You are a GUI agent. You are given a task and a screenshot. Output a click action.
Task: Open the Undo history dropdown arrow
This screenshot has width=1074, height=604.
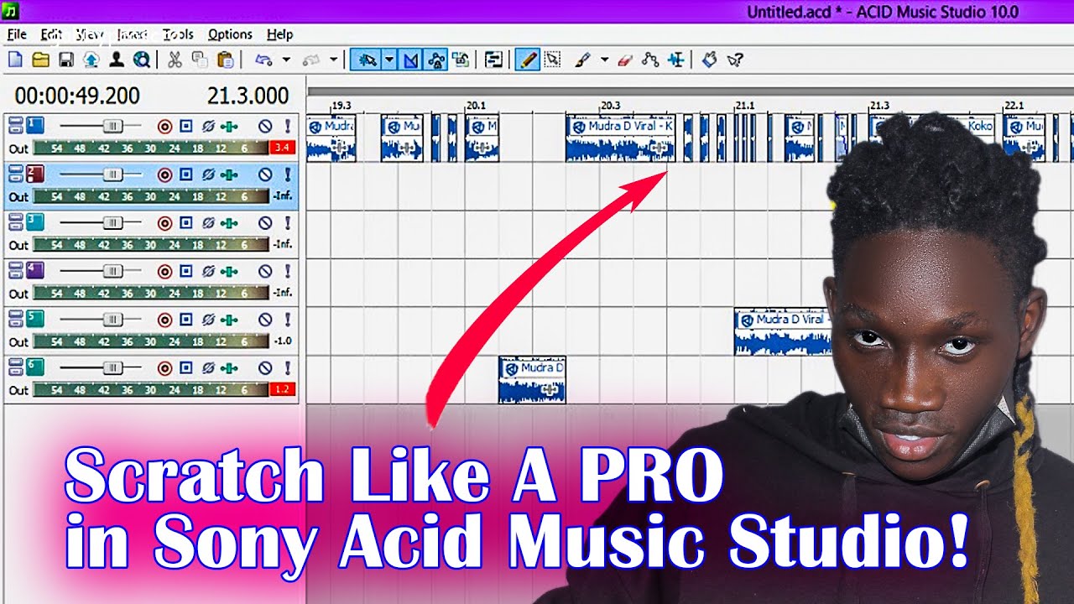(285, 60)
